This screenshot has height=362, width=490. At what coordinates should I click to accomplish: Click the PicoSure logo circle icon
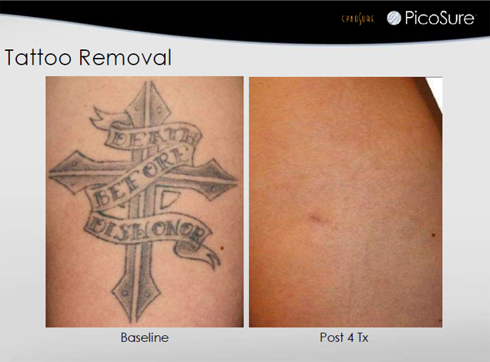click(x=394, y=18)
